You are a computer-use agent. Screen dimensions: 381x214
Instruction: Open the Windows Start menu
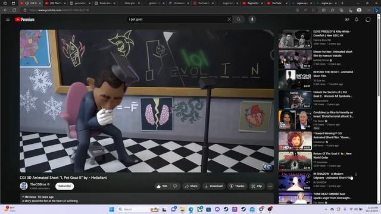pos(111,209)
